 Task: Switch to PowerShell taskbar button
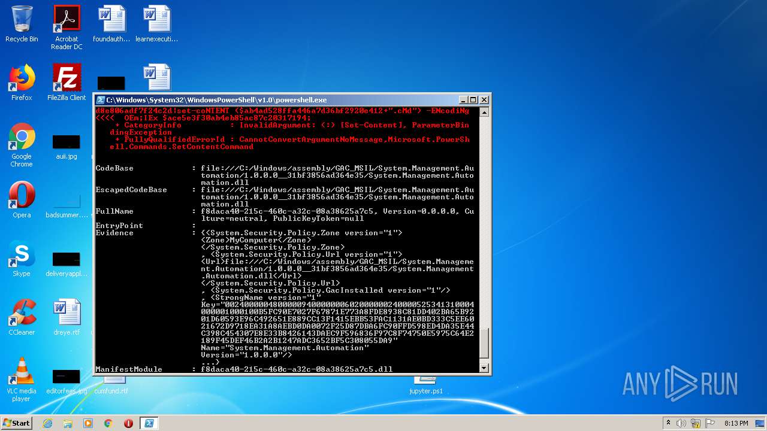click(x=149, y=423)
